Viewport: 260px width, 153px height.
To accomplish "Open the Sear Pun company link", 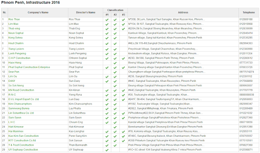I will [14, 72].
